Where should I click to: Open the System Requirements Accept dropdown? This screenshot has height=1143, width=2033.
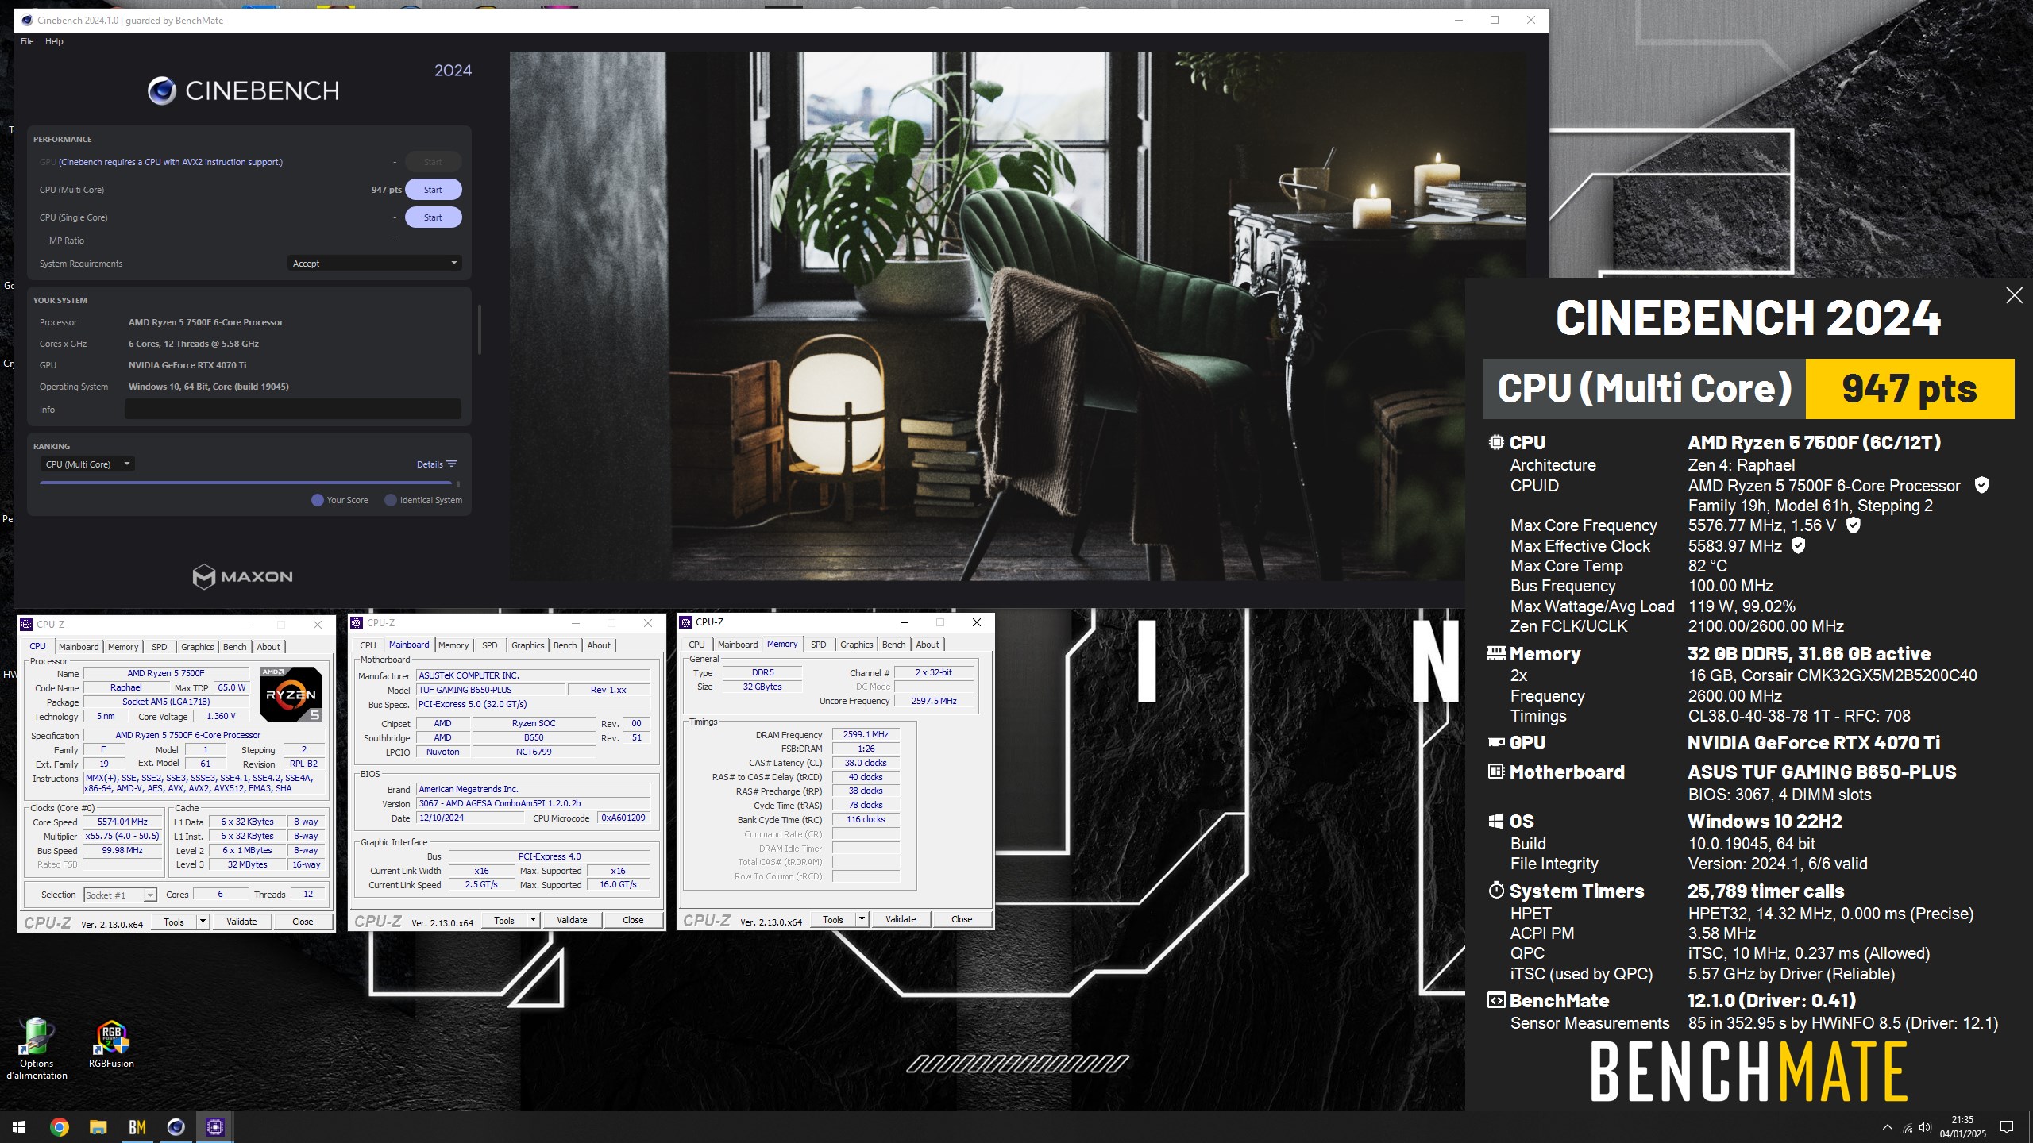tap(374, 264)
